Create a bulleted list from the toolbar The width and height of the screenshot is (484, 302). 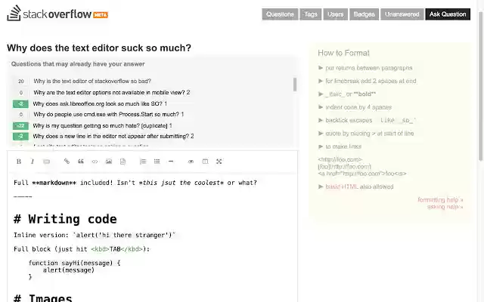[157, 162]
